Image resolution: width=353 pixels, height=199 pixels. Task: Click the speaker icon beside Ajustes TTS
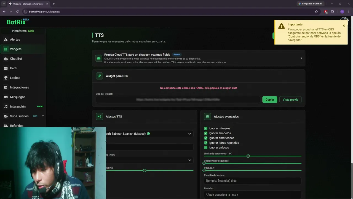point(99,116)
